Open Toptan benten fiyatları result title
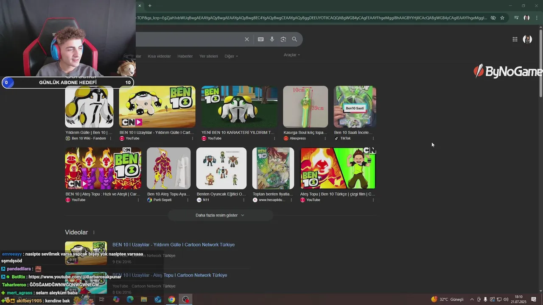 pos(273,194)
